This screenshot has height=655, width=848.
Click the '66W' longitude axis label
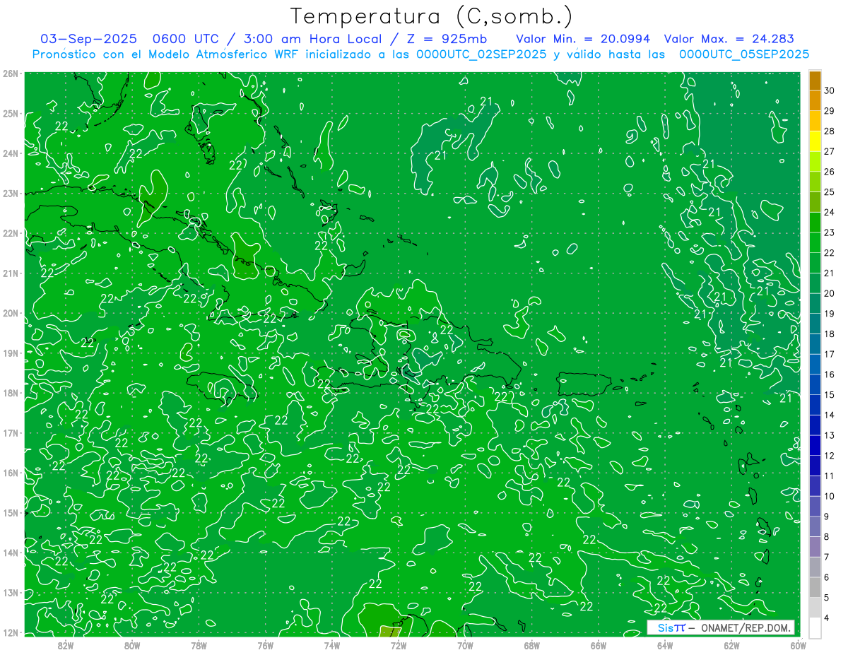(x=599, y=644)
